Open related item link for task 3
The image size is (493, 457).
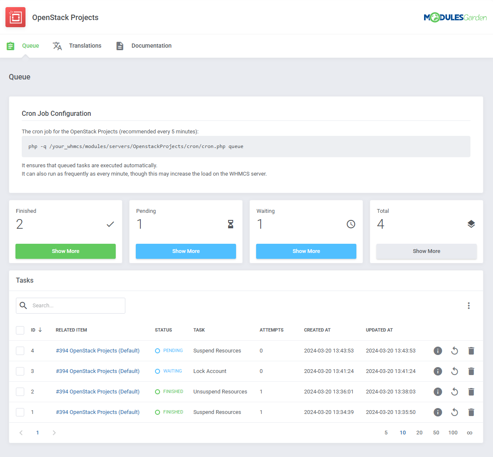click(98, 371)
